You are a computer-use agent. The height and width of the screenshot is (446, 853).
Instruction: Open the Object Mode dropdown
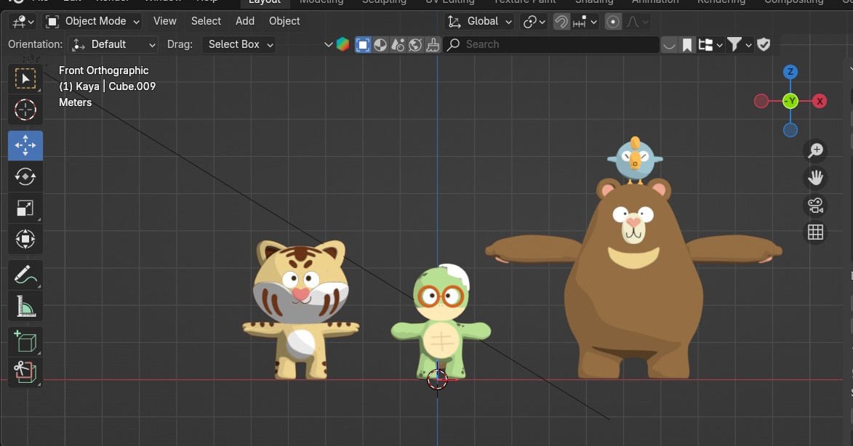point(92,22)
